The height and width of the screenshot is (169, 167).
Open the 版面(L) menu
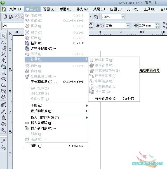tap(65, 9)
